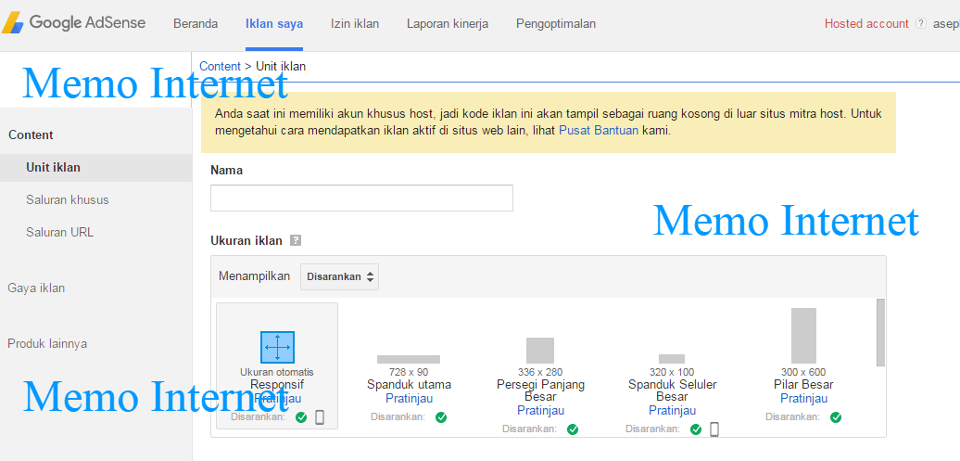Screen dimensions: 960x461
Task: Open Gaya iklan sidebar section
Action: pyautogui.click(x=36, y=288)
